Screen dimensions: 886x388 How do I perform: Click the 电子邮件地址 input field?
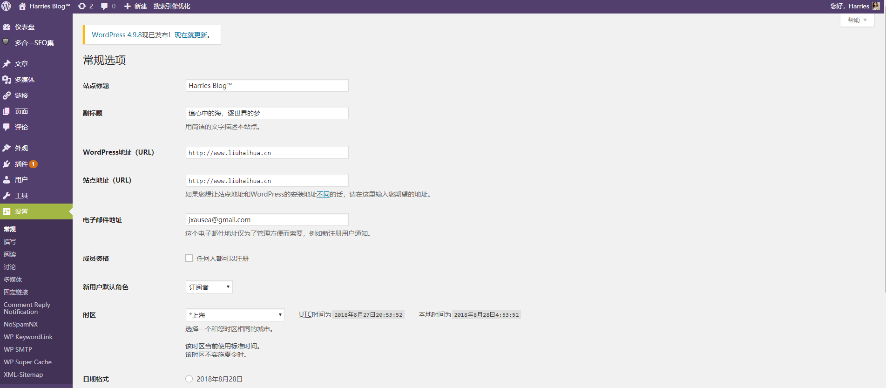267,220
